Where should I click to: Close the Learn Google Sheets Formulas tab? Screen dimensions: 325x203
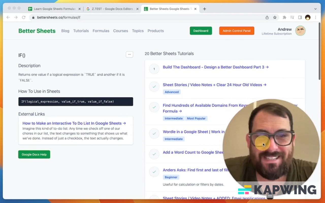coord(79,9)
